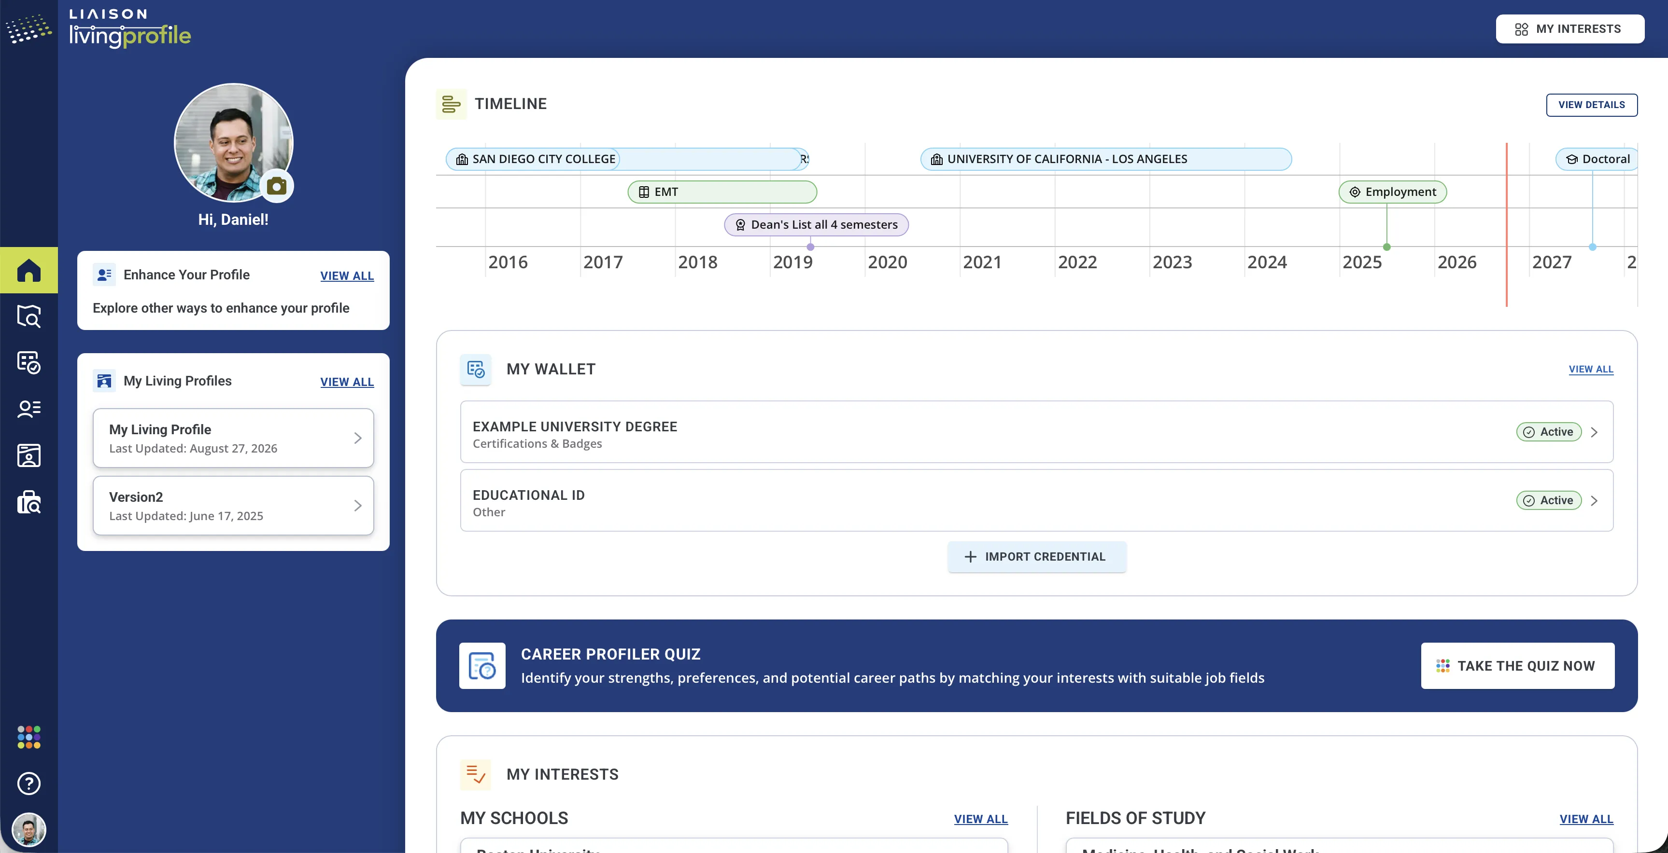The height and width of the screenshot is (853, 1668).
Task: Open View All in My Wallet
Action: 1590,369
